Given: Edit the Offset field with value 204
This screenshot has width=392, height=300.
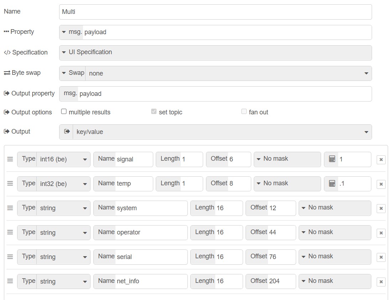Looking at the screenshot, I should 281,281.
